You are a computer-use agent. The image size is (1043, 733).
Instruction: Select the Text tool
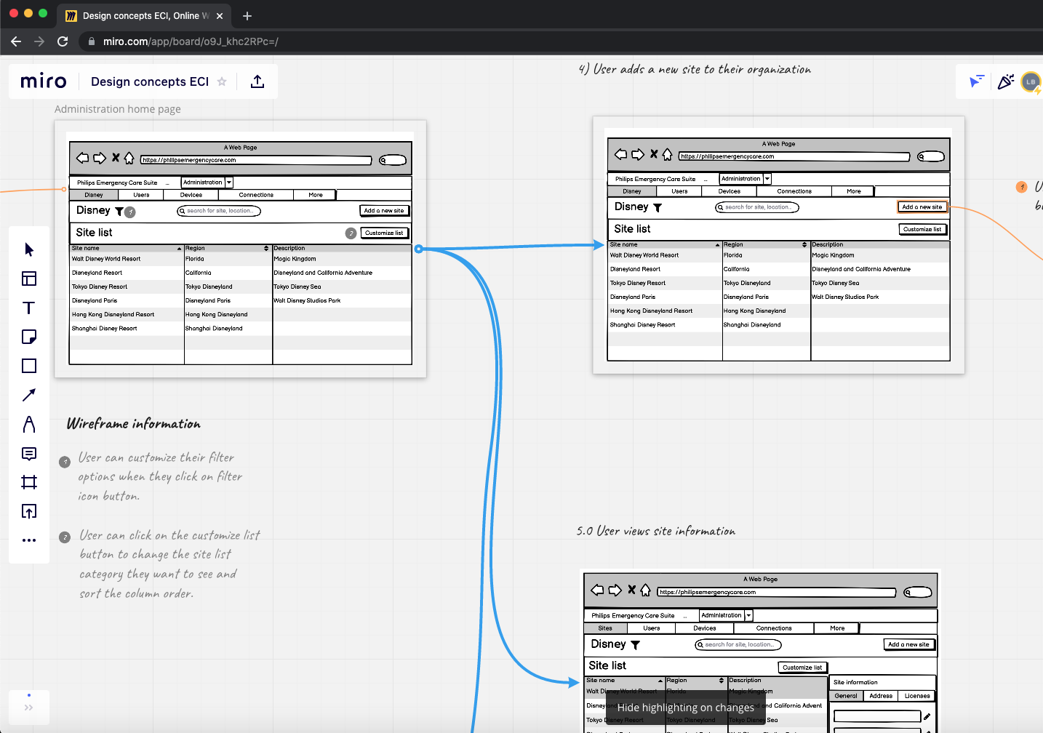pos(29,308)
